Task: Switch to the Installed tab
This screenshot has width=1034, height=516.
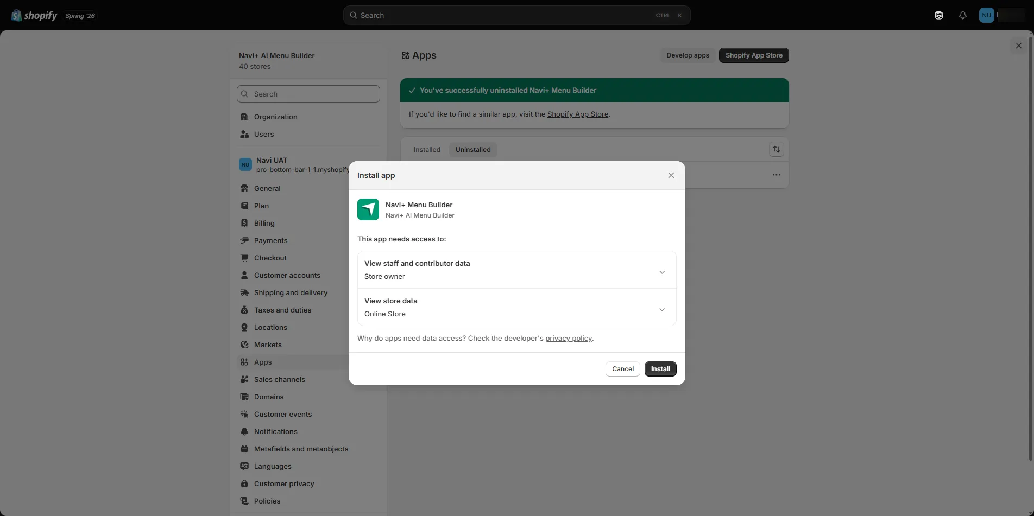Action: coord(427,150)
